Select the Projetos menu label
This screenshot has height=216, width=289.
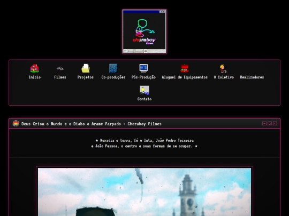tap(86, 77)
